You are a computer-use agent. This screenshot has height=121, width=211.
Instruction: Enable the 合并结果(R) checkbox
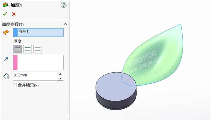tap(15, 85)
